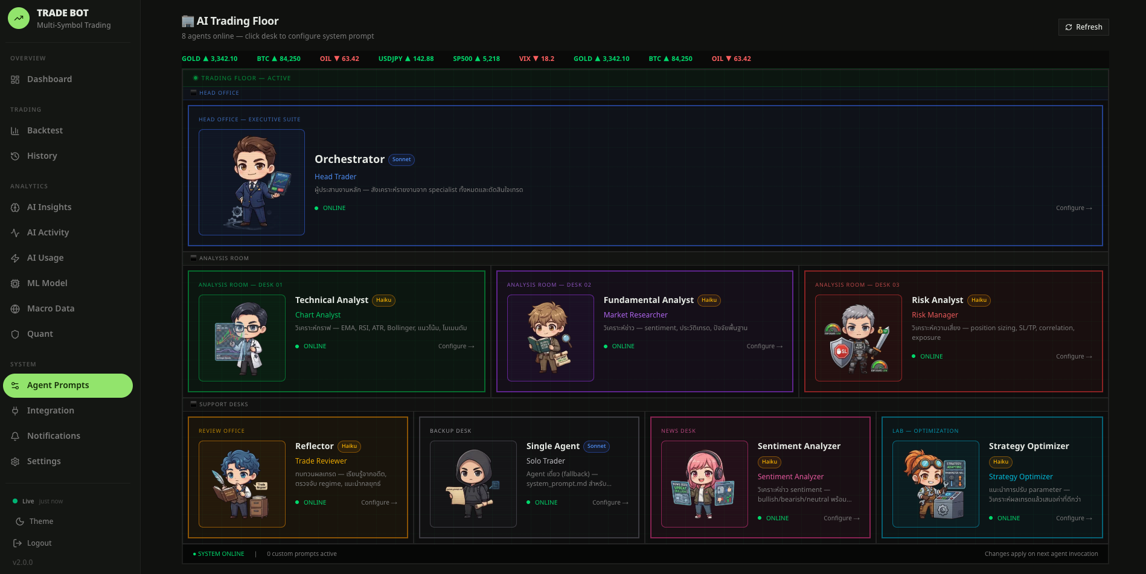Image resolution: width=1146 pixels, height=574 pixels.
Task: Click the Settings gear icon
Action: click(15, 462)
